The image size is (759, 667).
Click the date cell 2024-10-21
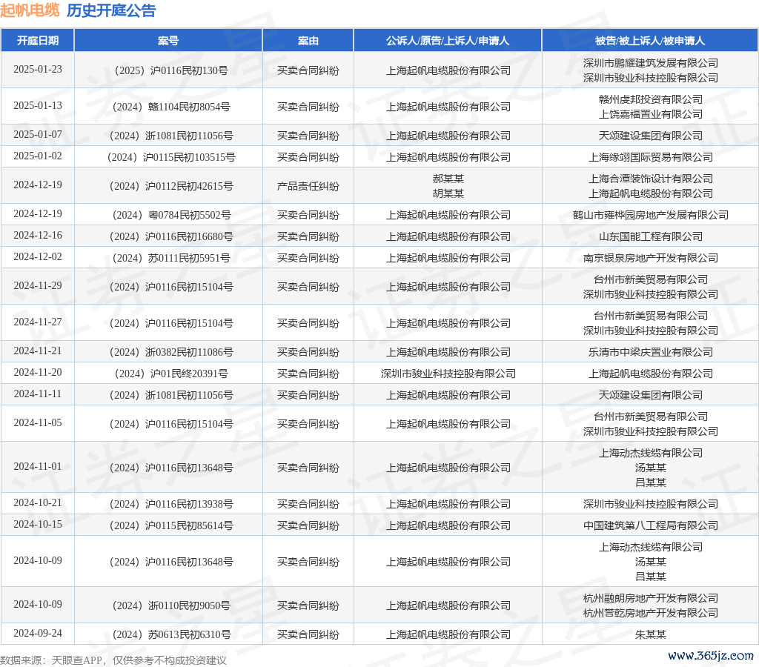click(x=38, y=503)
